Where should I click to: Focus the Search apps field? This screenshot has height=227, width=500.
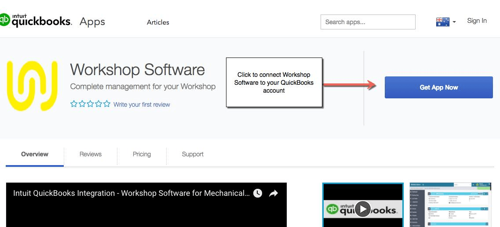click(368, 22)
